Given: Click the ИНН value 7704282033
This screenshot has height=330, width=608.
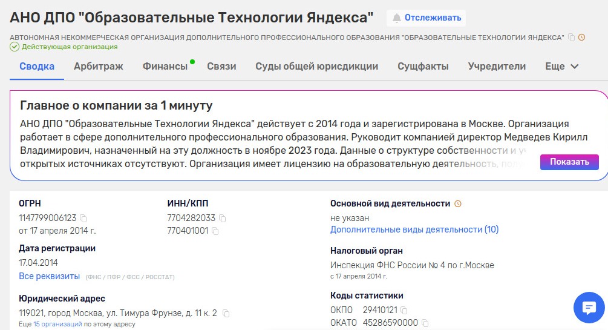Looking at the screenshot, I should pos(191,218).
